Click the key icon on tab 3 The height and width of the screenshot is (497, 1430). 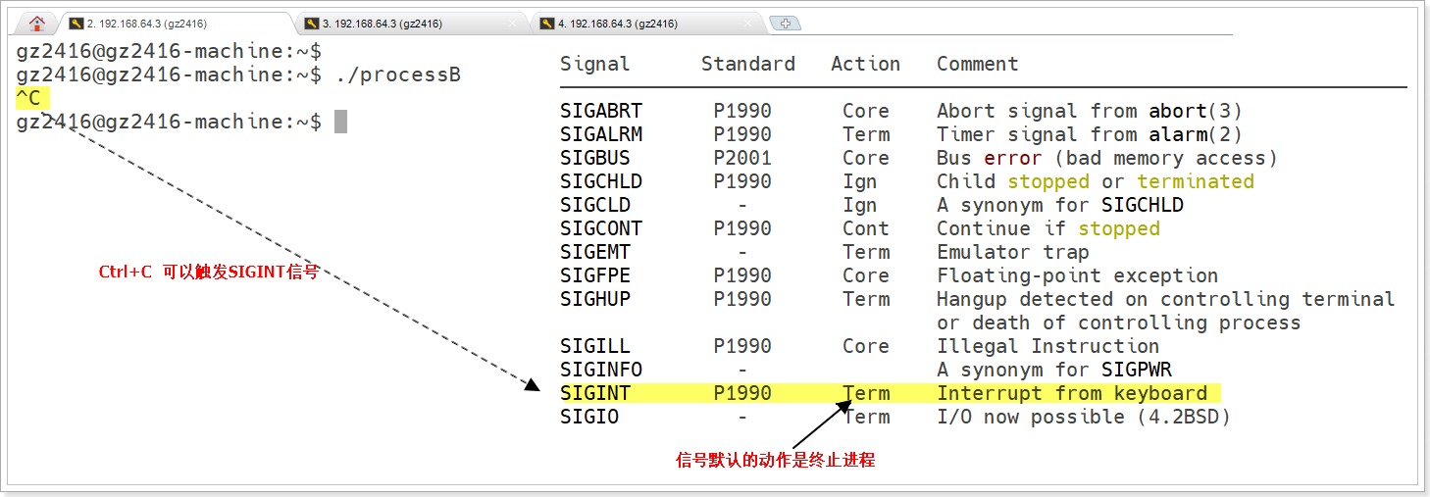(x=311, y=24)
